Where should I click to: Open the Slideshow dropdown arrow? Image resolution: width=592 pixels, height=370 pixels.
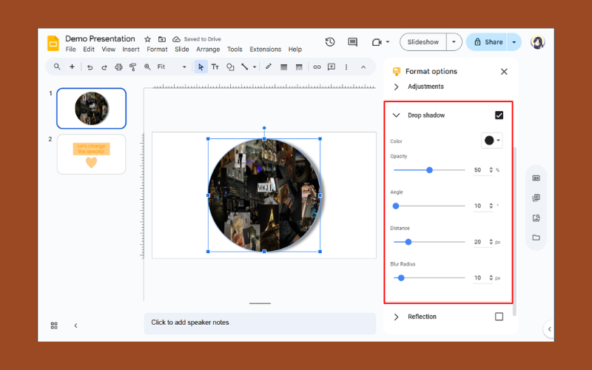point(454,42)
